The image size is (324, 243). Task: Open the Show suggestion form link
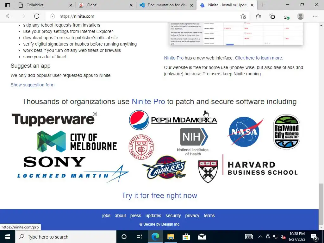[x=33, y=85]
